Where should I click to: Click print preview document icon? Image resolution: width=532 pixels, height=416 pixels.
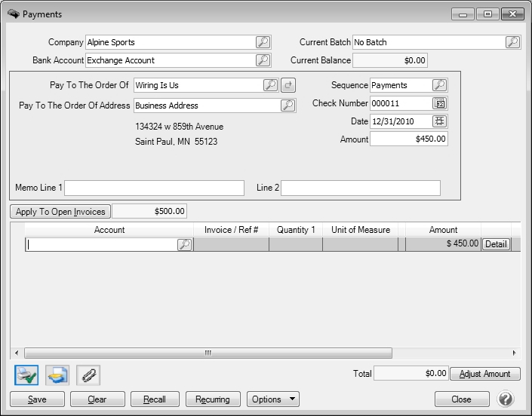(57, 375)
